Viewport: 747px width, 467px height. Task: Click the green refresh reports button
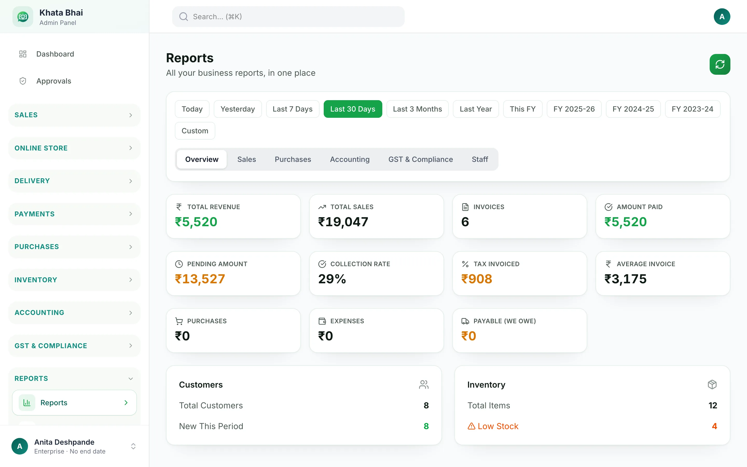(720, 64)
